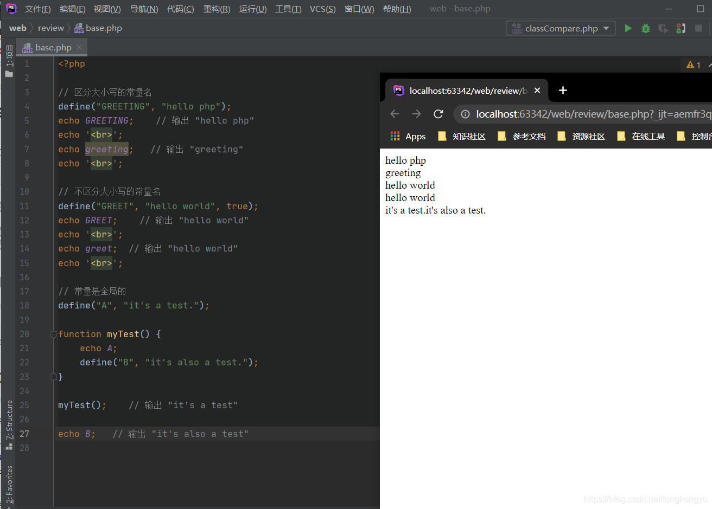Open the 运行(U) menu

click(x=253, y=9)
